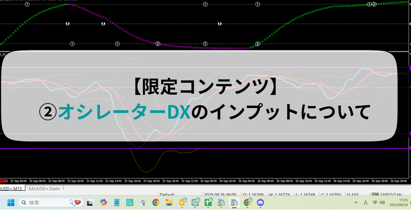Image resolution: width=411 pixels, height=216 pixels.
Task: Open Microsoft Store from the taskbar
Action: click(x=143, y=203)
